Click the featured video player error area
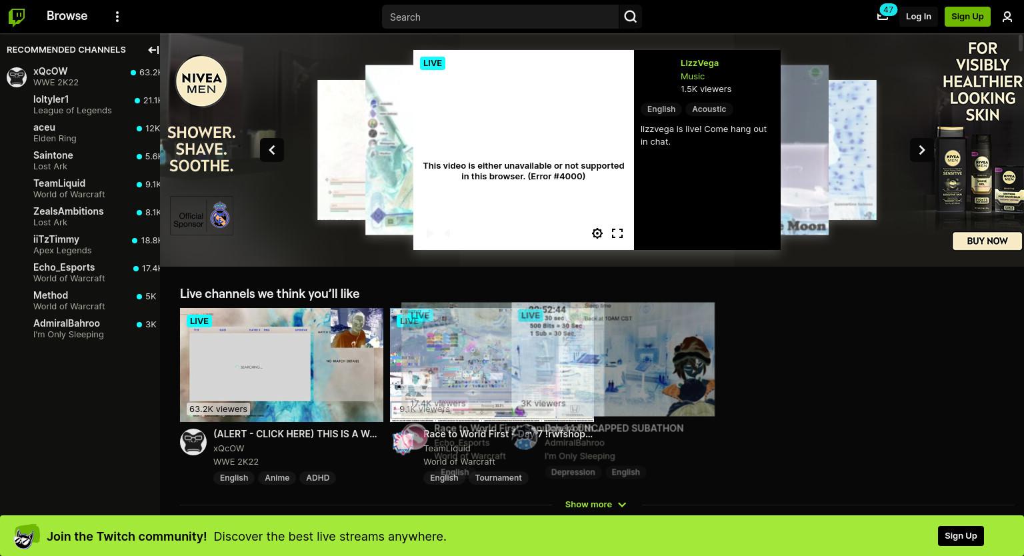The image size is (1024, 556). point(523,150)
